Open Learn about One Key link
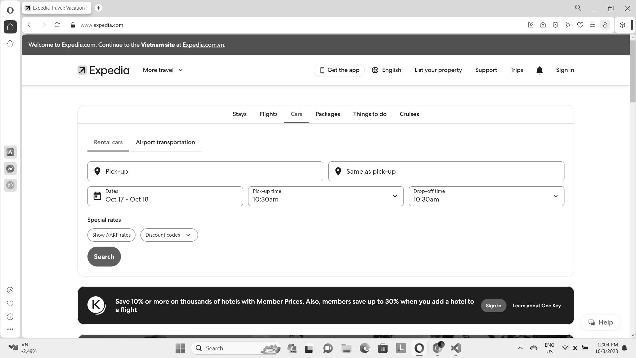This screenshot has height=358, width=636. coord(537,306)
